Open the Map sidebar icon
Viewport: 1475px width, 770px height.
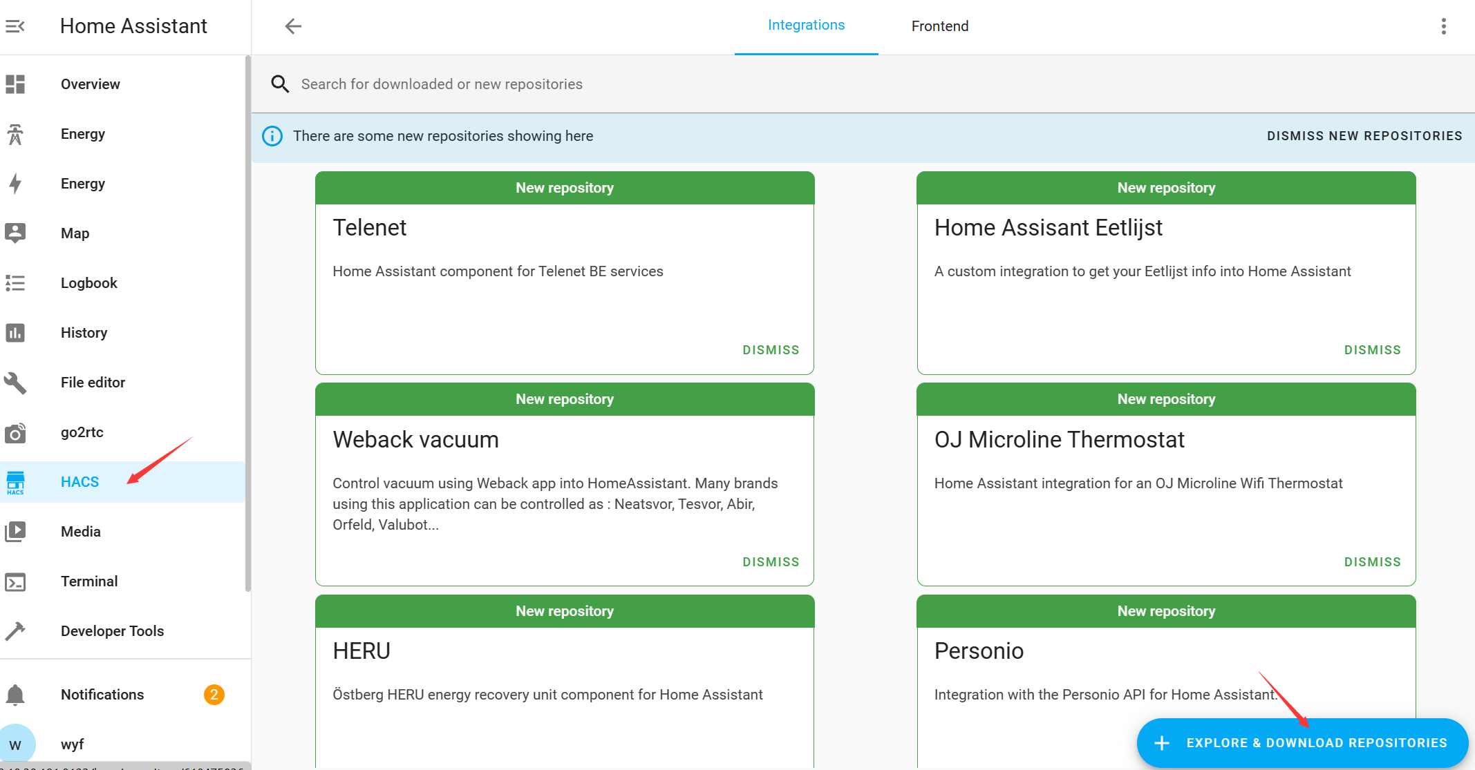pos(15,233)
